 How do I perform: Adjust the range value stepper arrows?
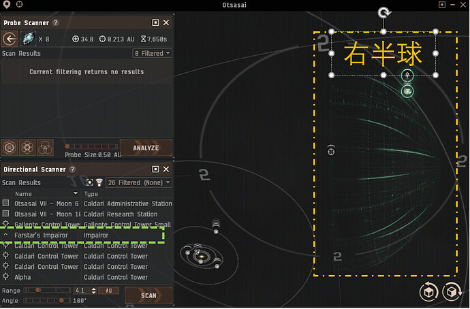(x=94, y=291)
